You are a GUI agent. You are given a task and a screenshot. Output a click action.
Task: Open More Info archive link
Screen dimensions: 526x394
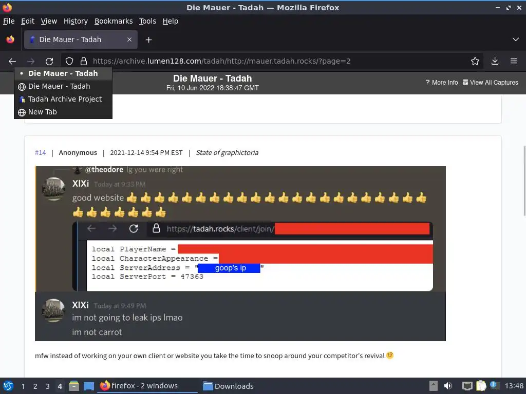[x=442, y=83]
